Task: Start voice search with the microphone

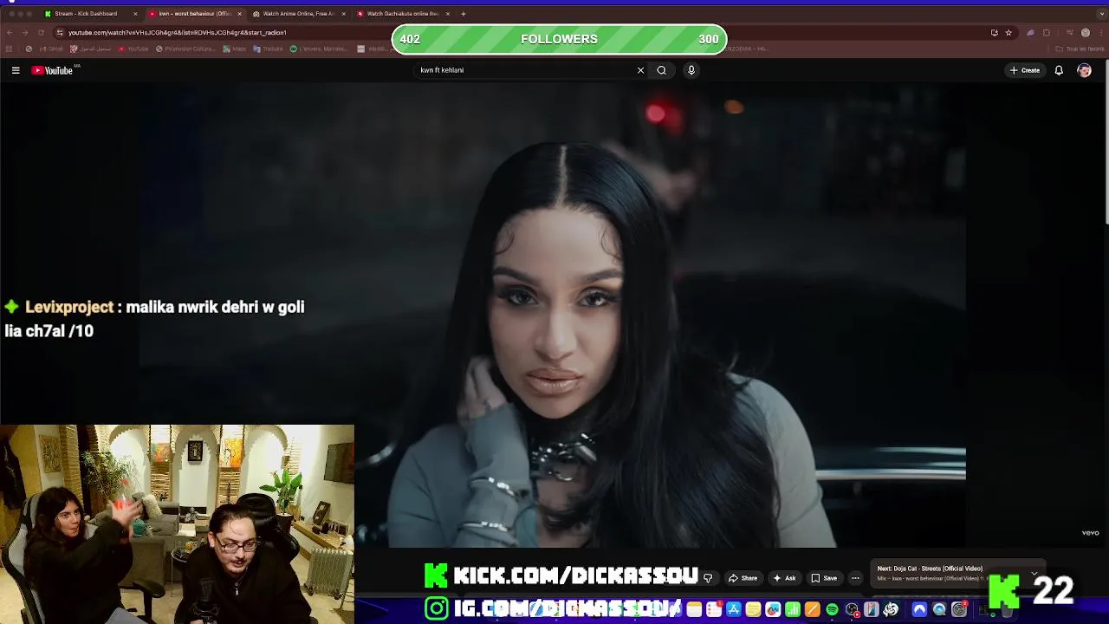Action: (x=691, y=70)
